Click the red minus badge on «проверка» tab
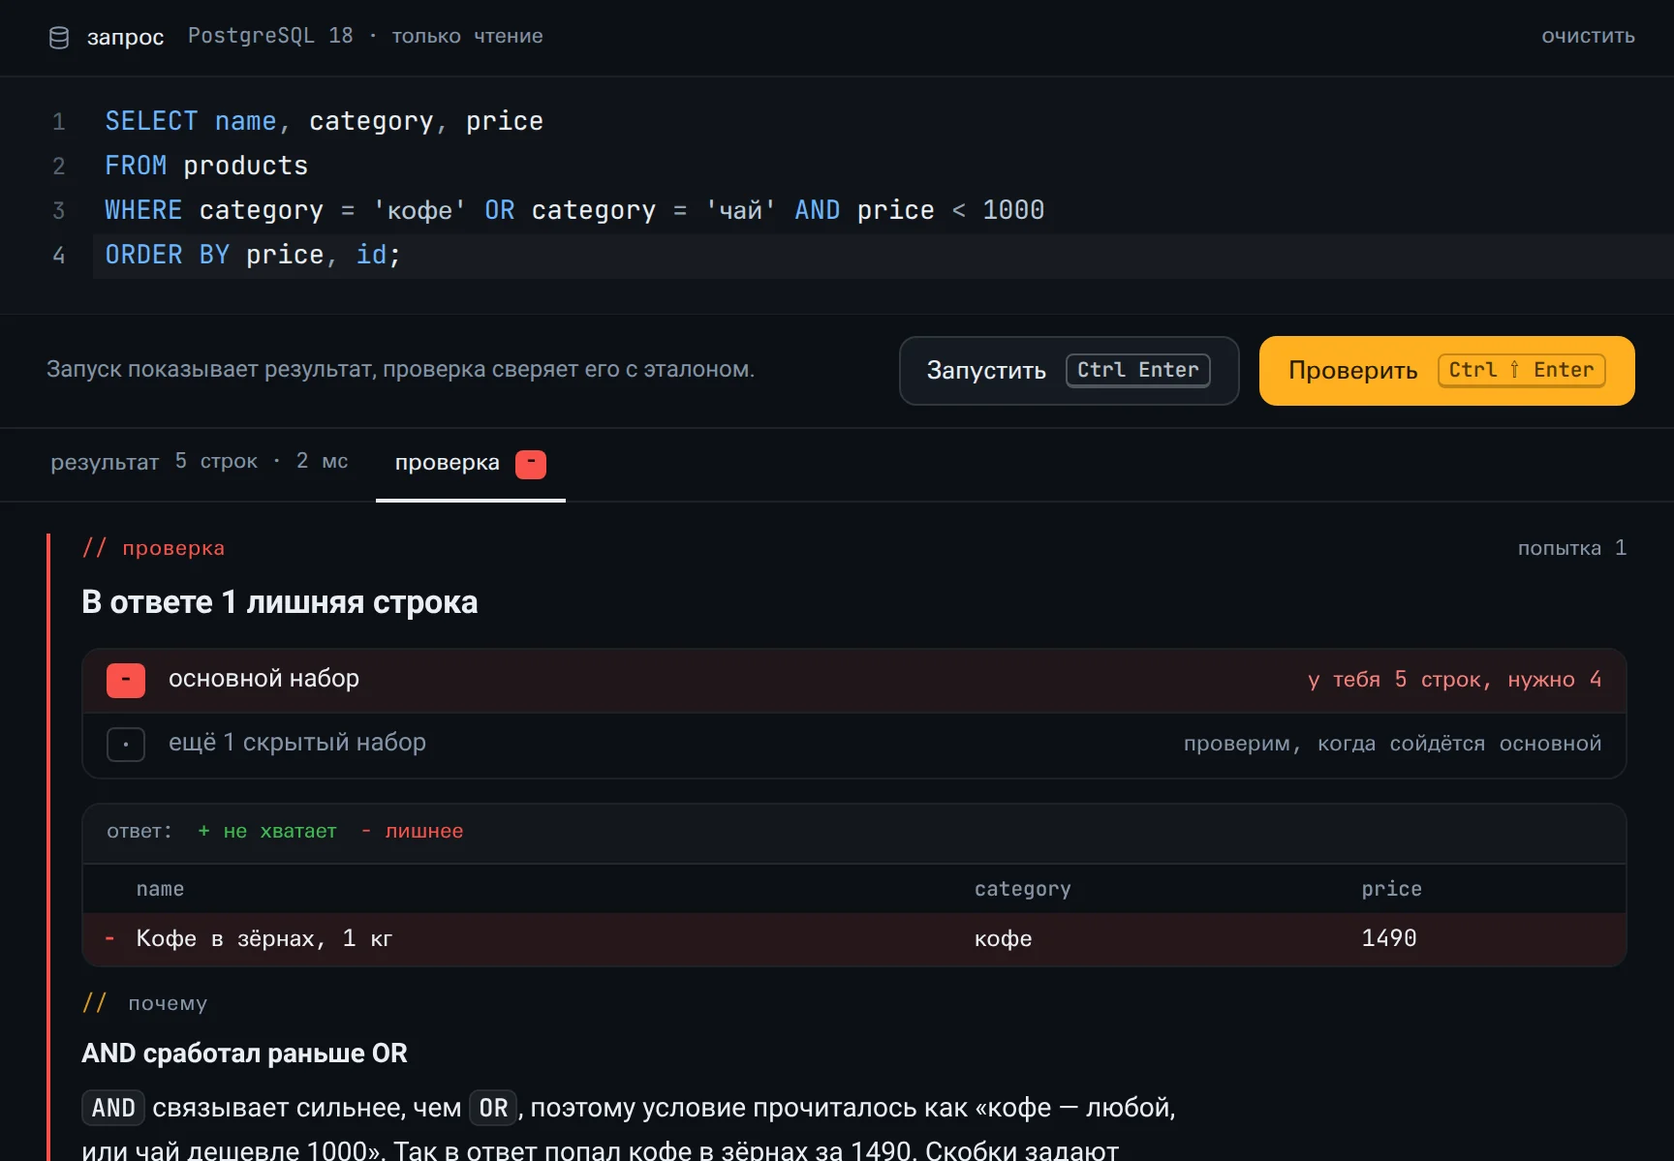Viewport: 1674px width, 1161px height. 531,464
